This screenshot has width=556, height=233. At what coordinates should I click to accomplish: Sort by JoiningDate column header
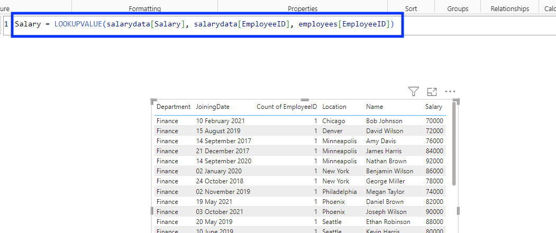click(x=213, y=107)
